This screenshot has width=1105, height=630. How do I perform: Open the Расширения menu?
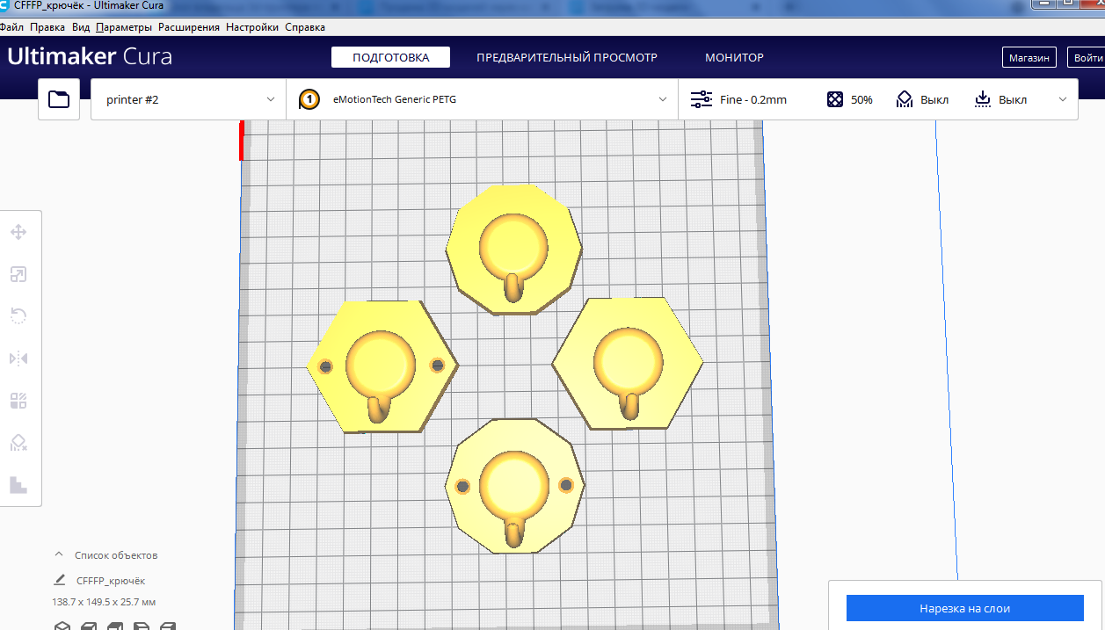(x=188, y=27)
